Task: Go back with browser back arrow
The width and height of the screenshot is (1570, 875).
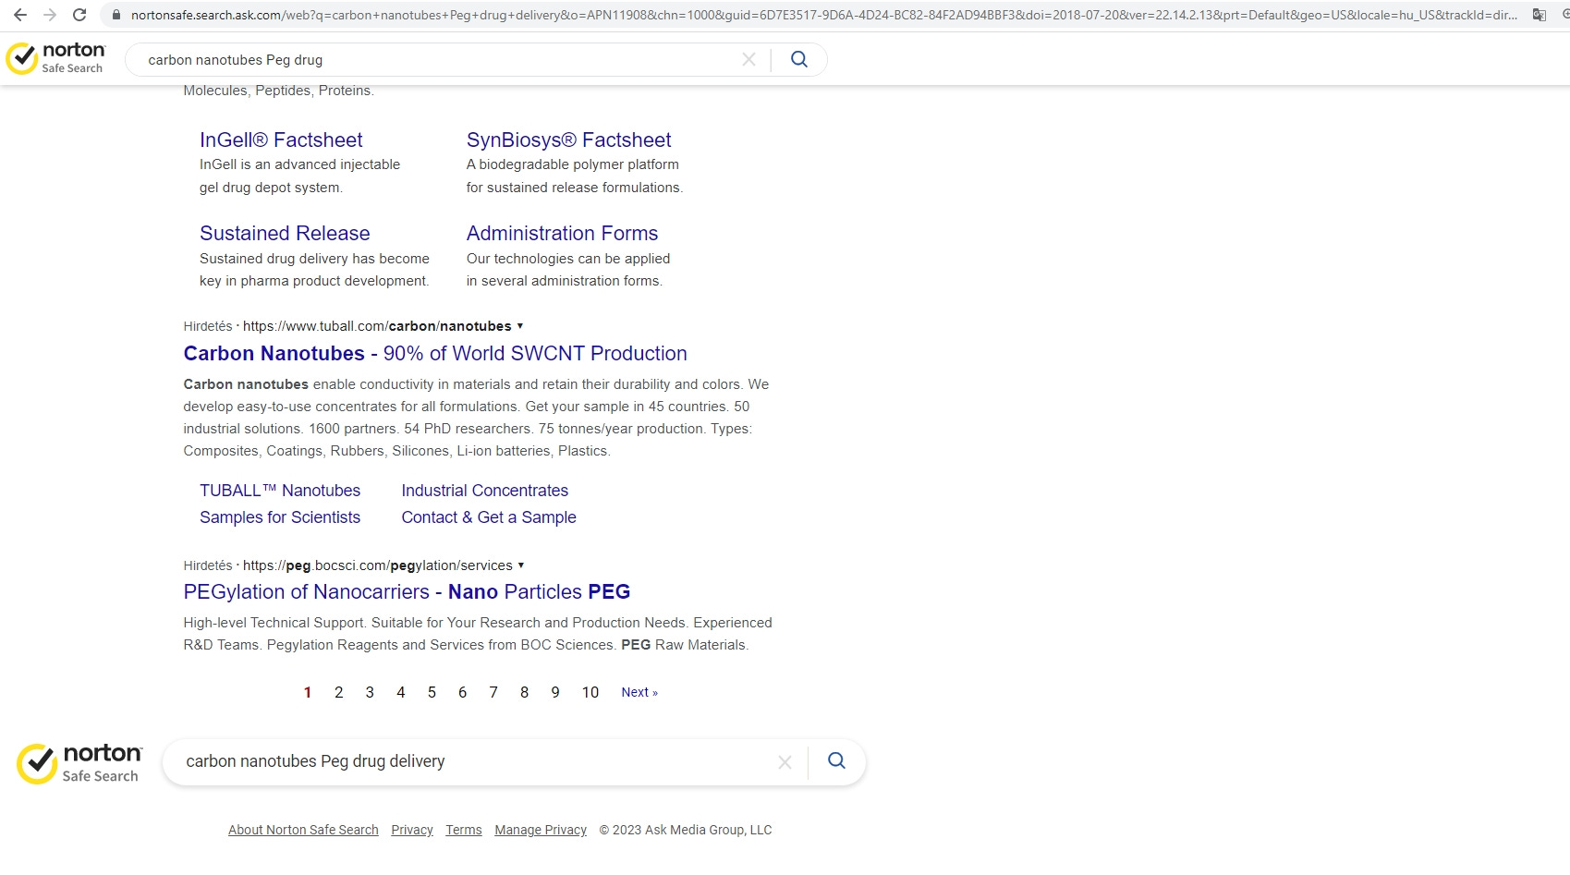Action: [x=20, y=15]
